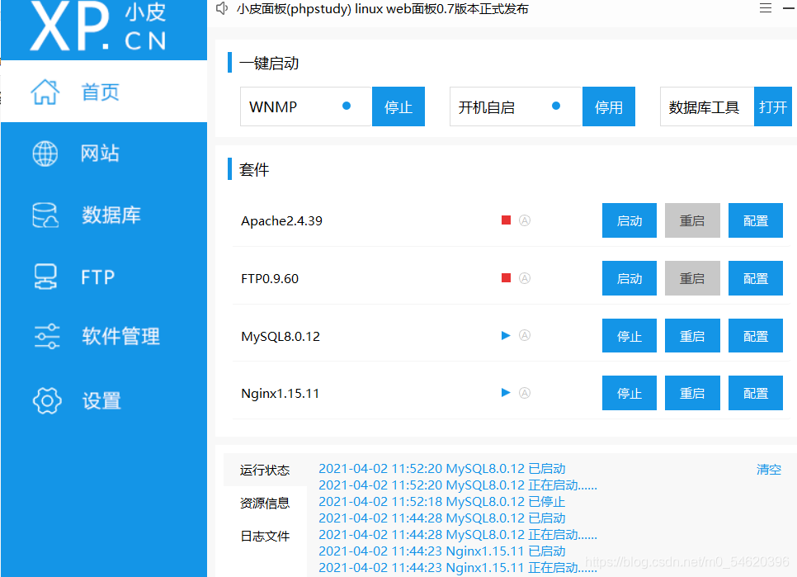797x577 pixels.
Task: Select the FTP0.9.60 name text
Action: click(270, 278)
